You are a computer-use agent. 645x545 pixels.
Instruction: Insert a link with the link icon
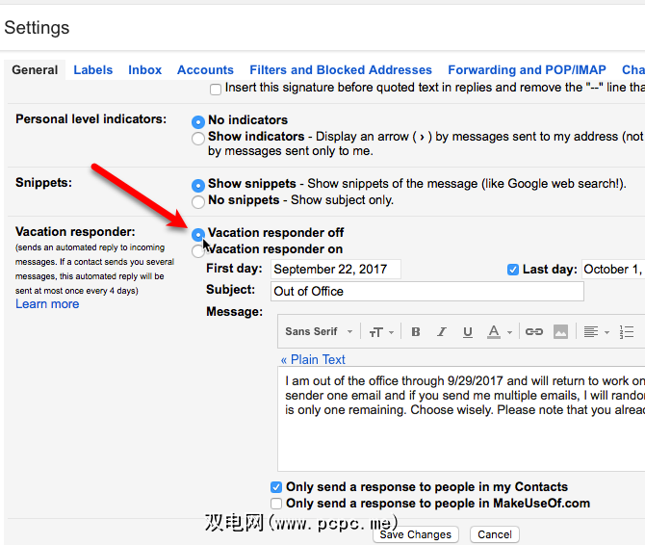tap(534, 331)
